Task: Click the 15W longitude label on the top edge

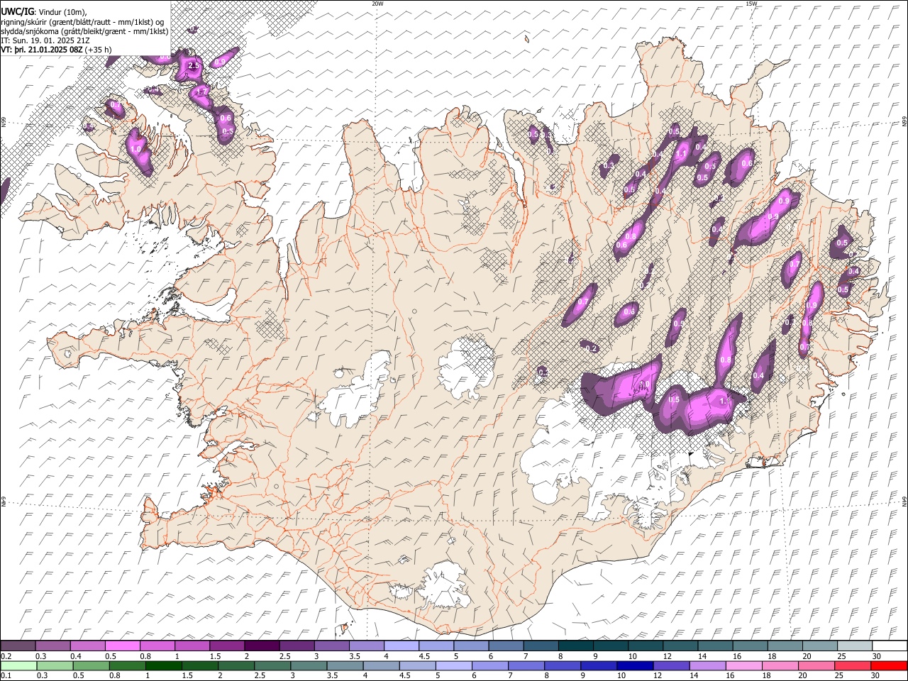Action: (x=751, y=4)
